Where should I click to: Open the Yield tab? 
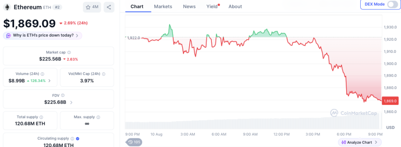coord(213,7)
